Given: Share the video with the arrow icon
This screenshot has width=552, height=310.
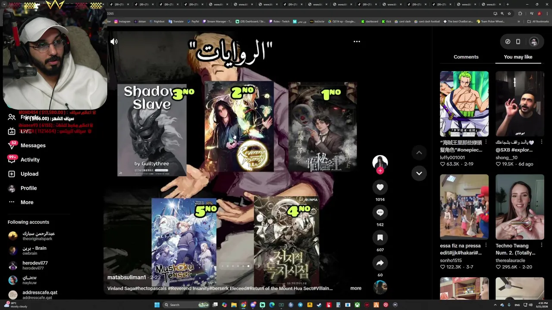Looking at the screenshot, I should (380, 263).
